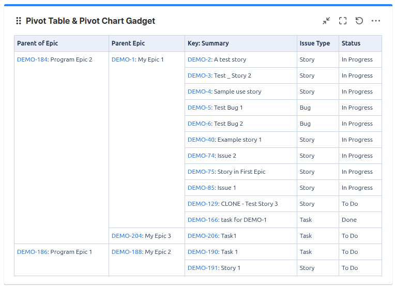Click the gadget drag handle icon
This screenshot has width=395, height=287.
pos(19,21)
